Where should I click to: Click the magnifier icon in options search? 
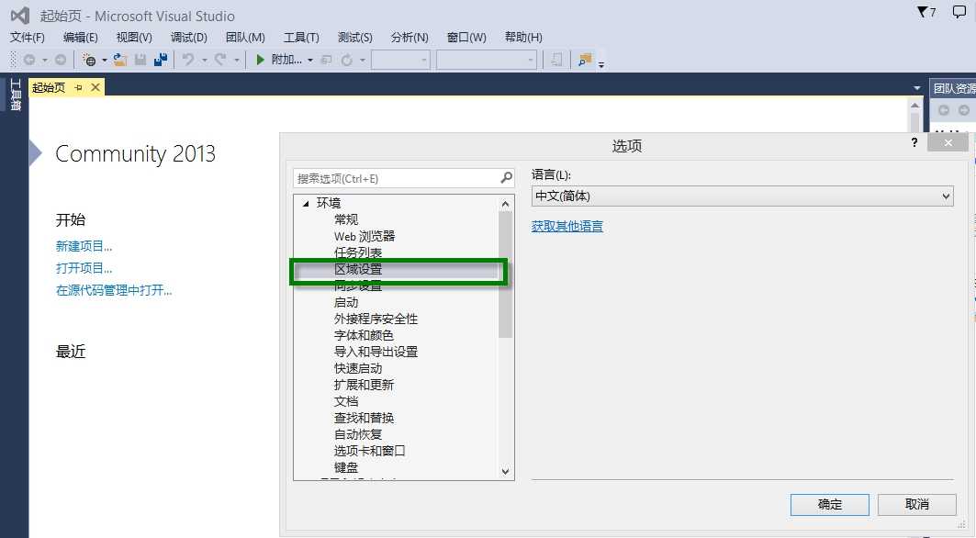[507, 178]
